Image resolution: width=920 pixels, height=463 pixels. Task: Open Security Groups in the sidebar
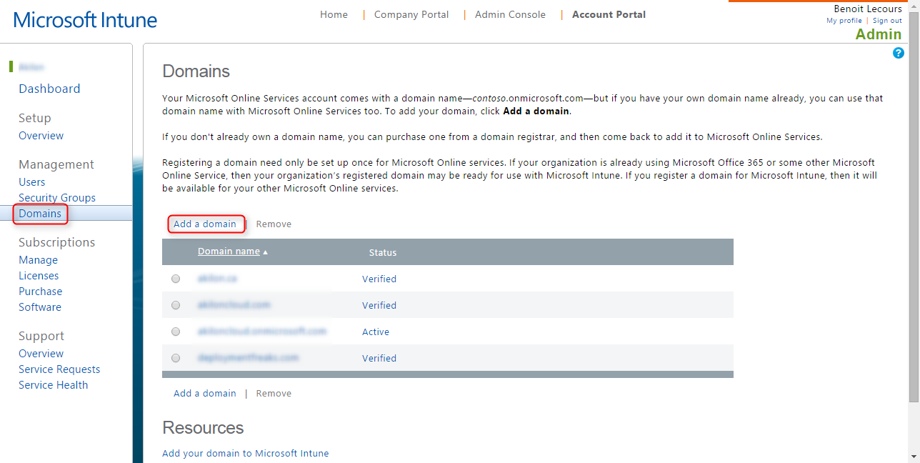57,198
